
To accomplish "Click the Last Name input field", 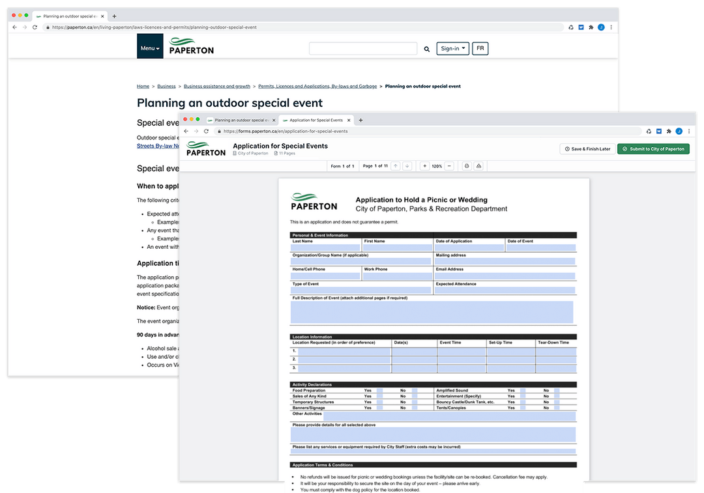I will [x=326, y=246].
